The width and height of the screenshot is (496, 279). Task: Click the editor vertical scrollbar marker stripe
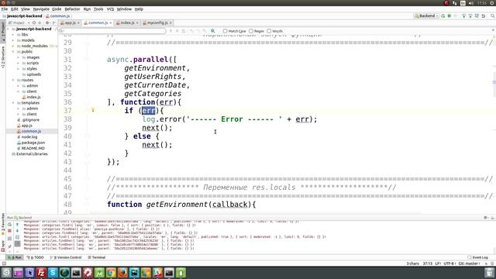click(x=494, y=82)
